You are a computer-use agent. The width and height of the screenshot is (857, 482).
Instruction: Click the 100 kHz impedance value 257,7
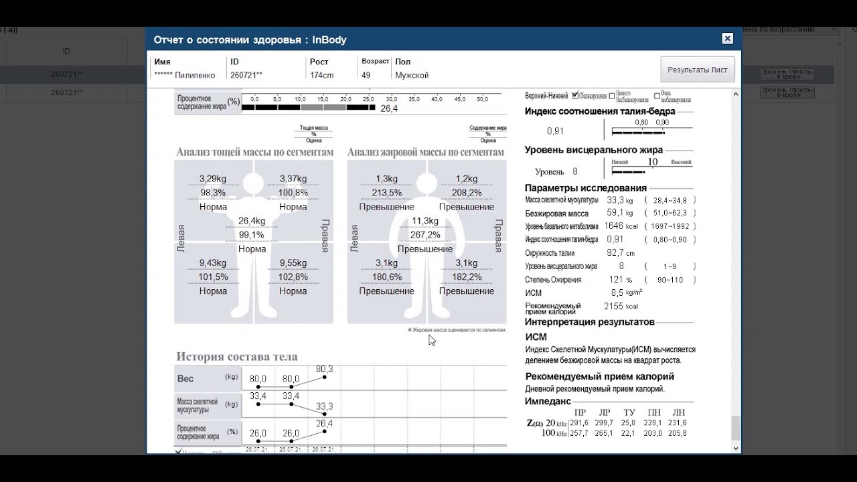[579, 434]
